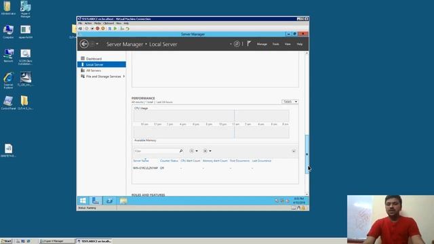Click the TESTLABDC2 task on host taskbar
Image resolution: width=434 pixels, height=244 pixels.
[94, 241]
